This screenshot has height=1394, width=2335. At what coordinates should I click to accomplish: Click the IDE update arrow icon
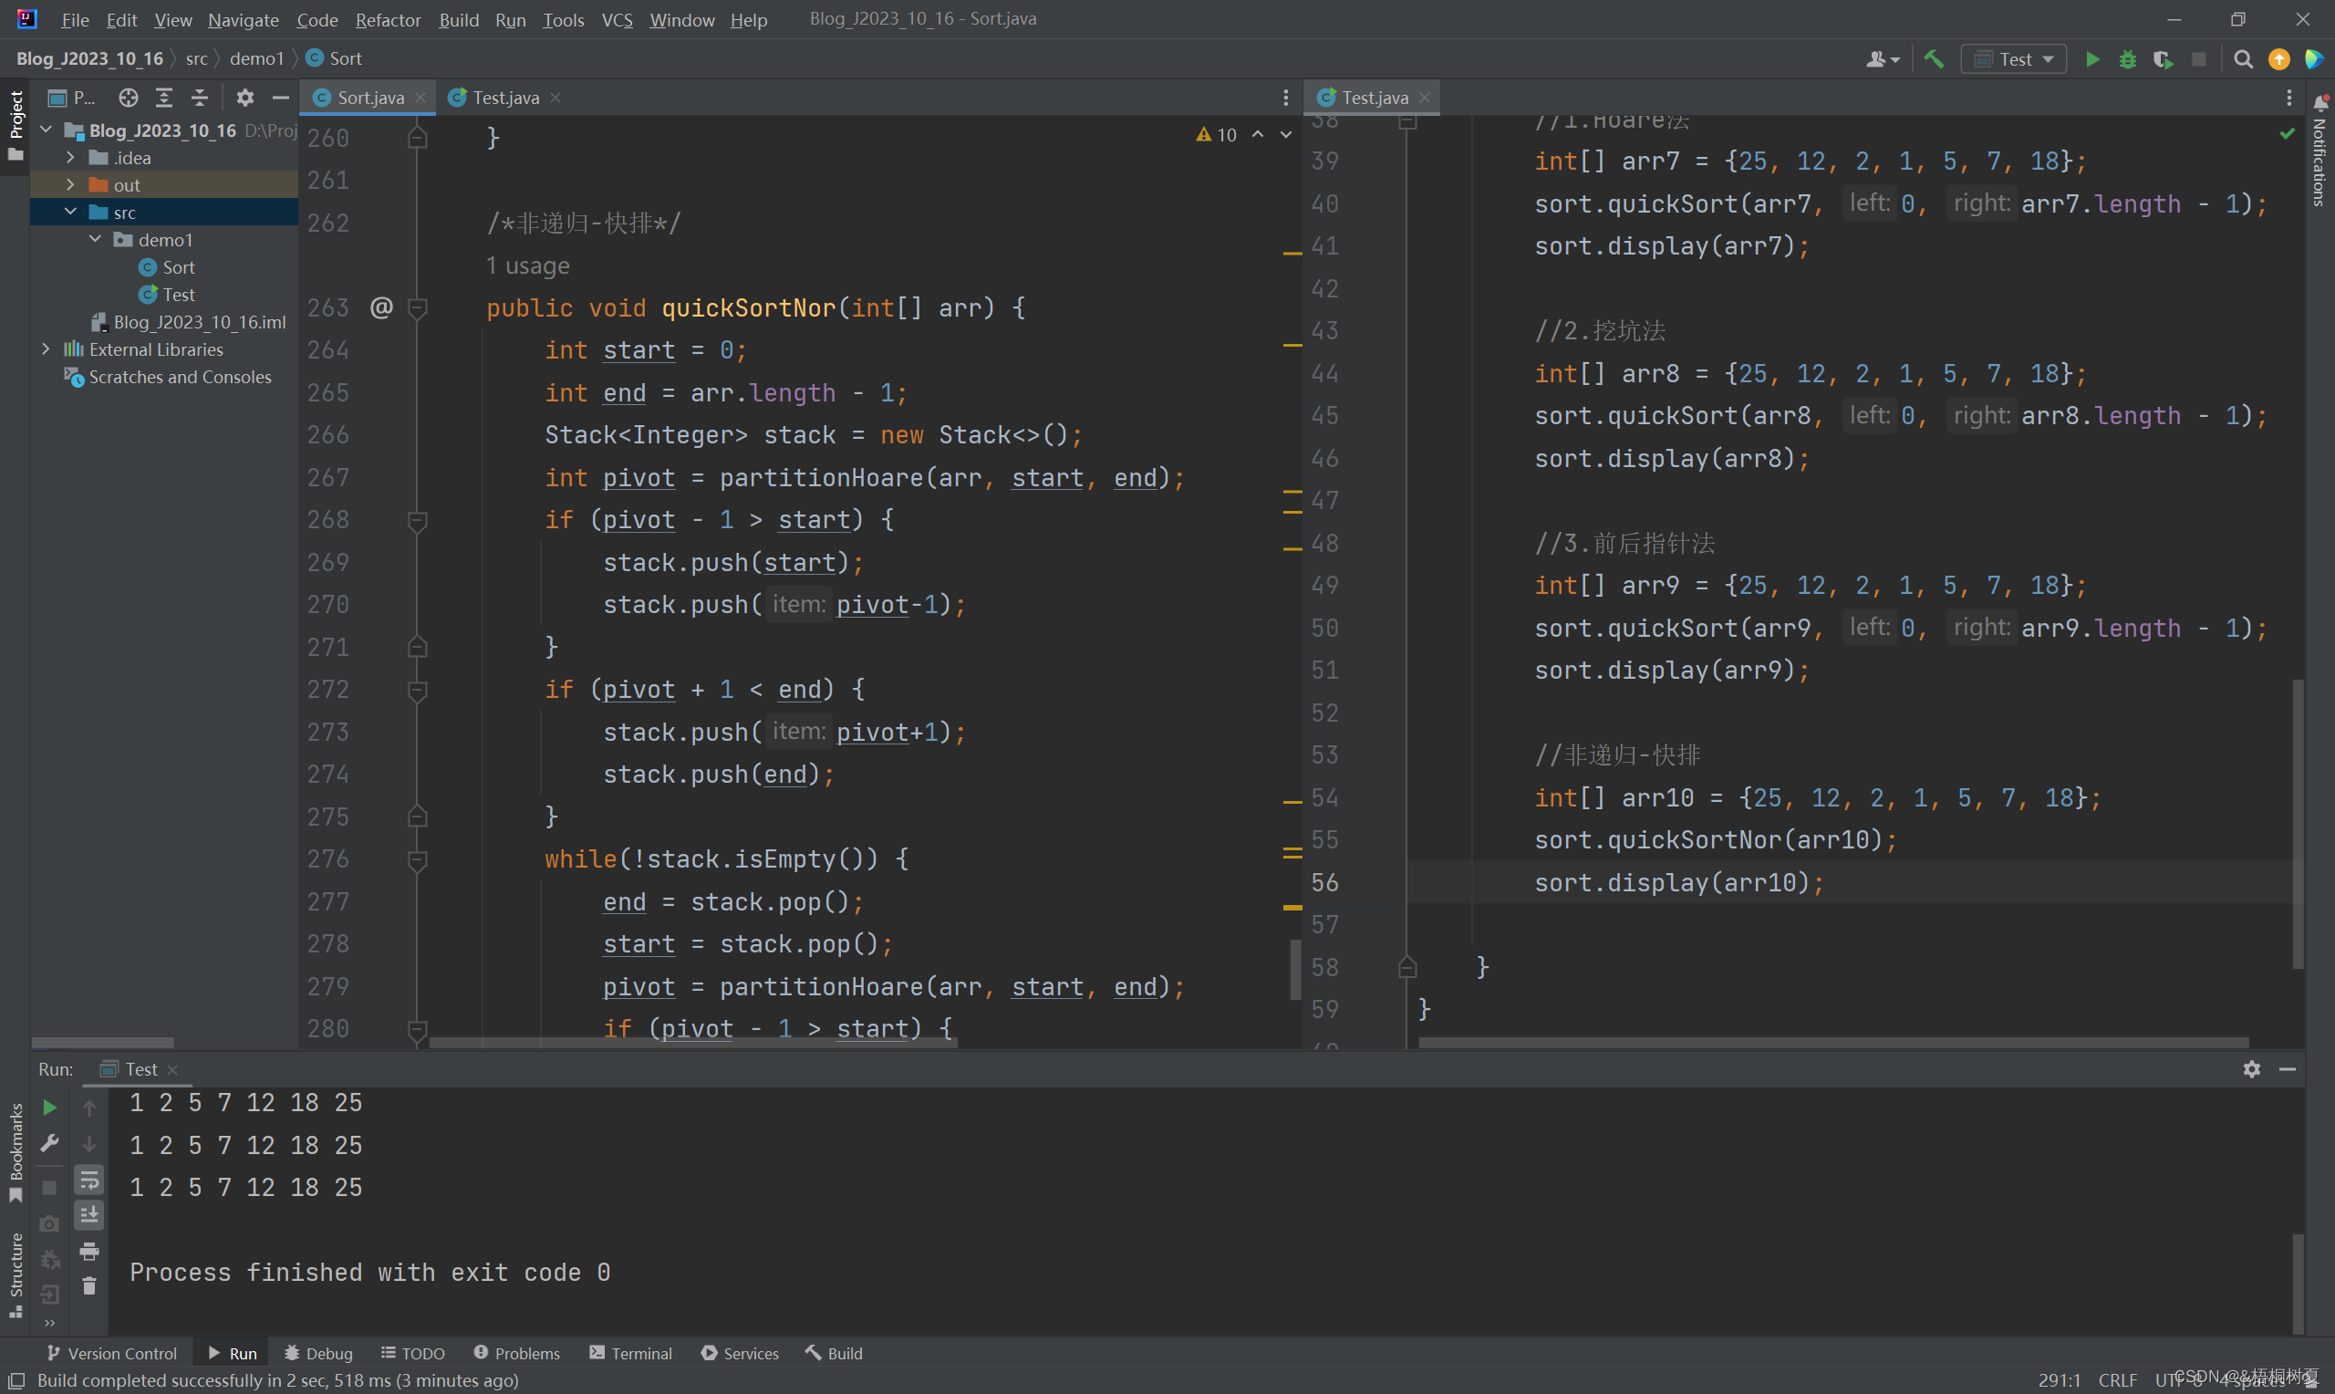coord(2278,59)
